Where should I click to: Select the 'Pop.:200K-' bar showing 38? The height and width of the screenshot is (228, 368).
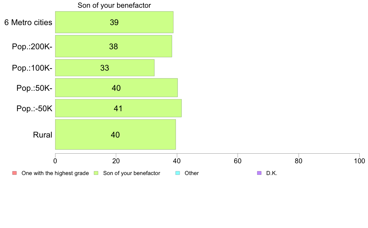114,46
